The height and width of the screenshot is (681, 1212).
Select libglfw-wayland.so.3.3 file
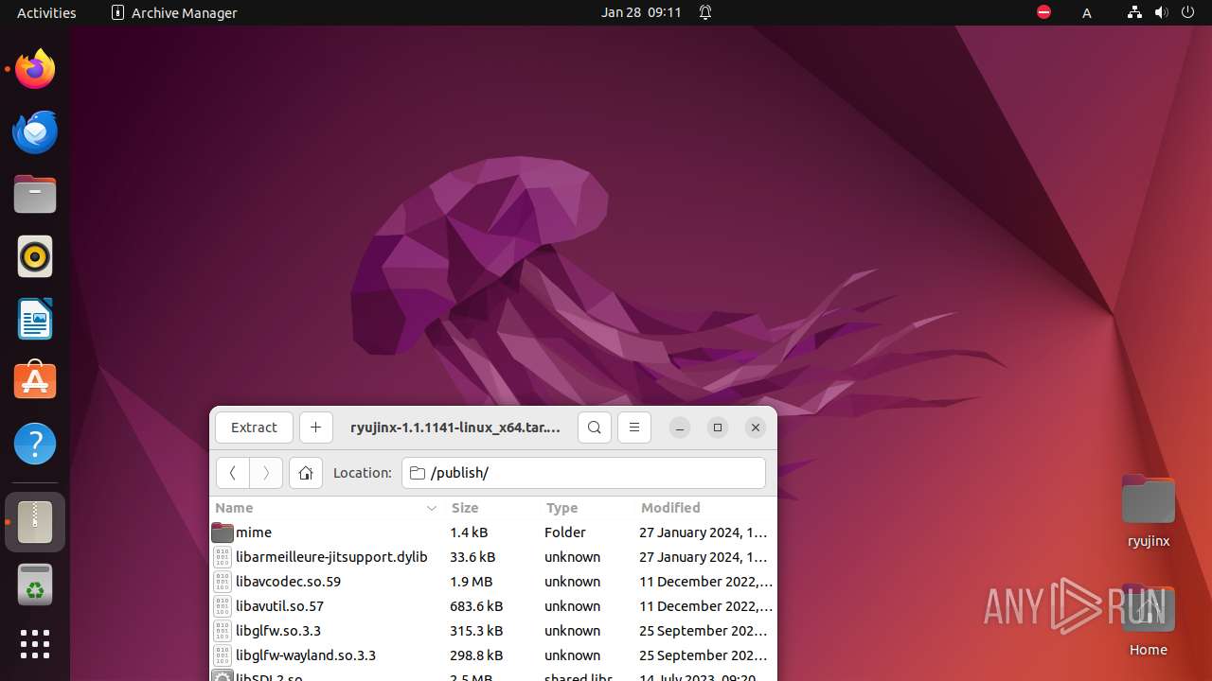(492, 655)
